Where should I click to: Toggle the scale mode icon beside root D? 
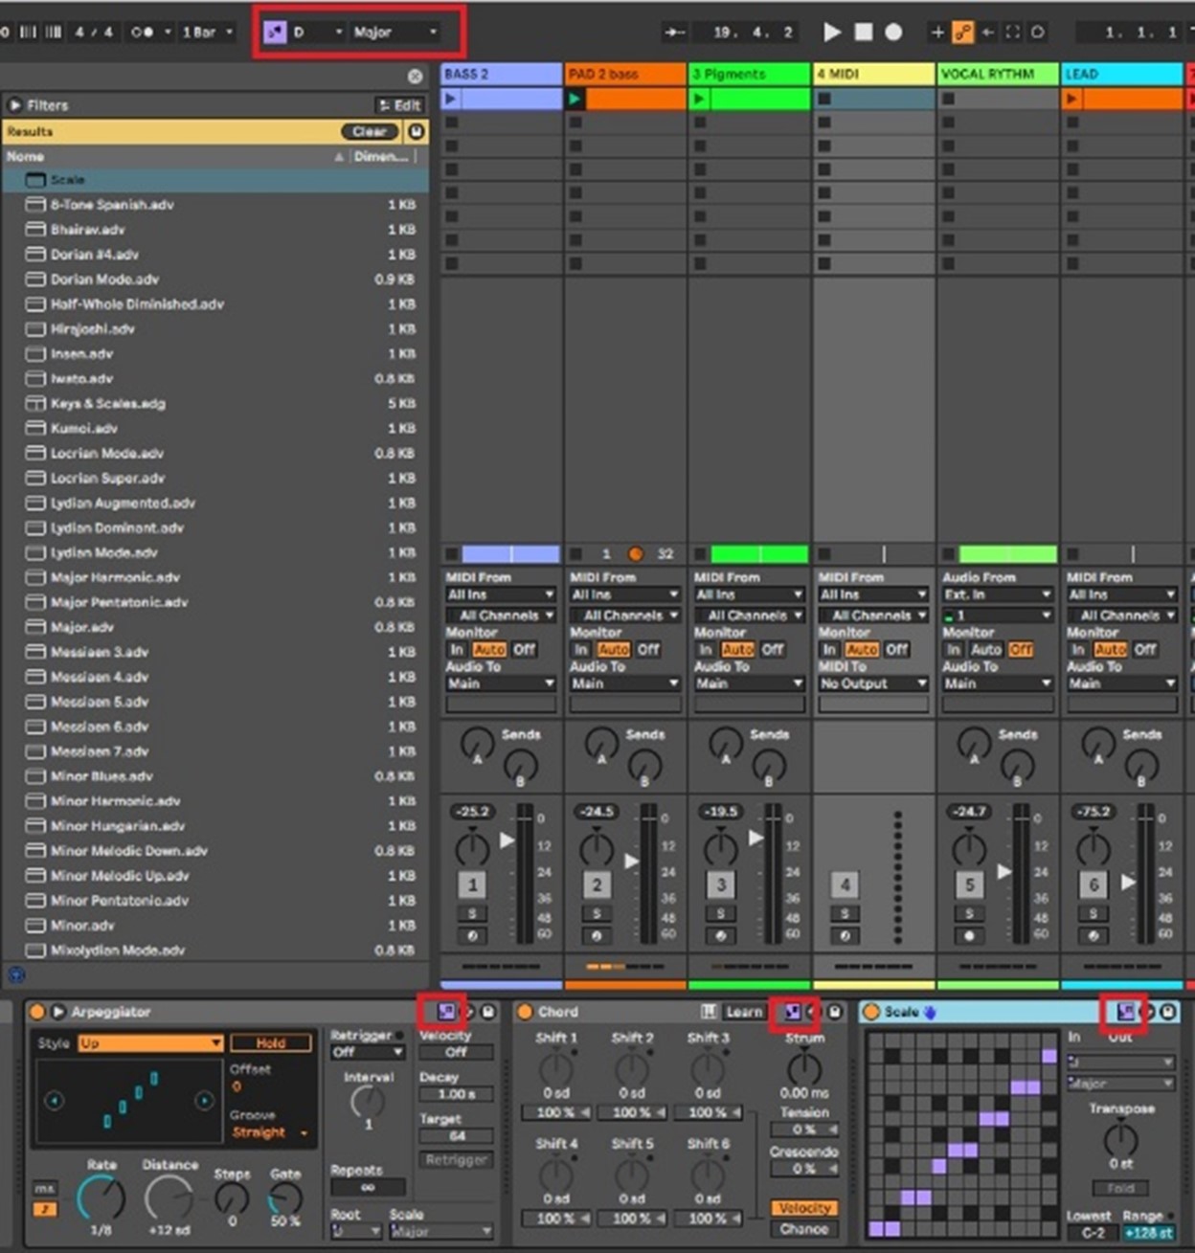point(276,33)
